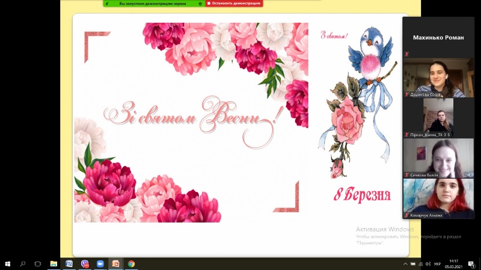Screen dimensions: 481x270
Task: Open Windows search from the taskbar
Action: click(x=23, y=263)
